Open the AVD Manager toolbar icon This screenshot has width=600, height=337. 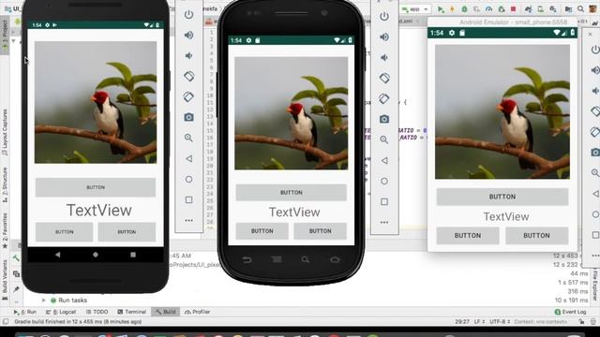point(540,9)
